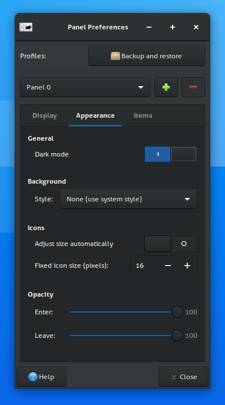Click the X icon on Close button
The image size is (225, 405).
coord(174,377)
